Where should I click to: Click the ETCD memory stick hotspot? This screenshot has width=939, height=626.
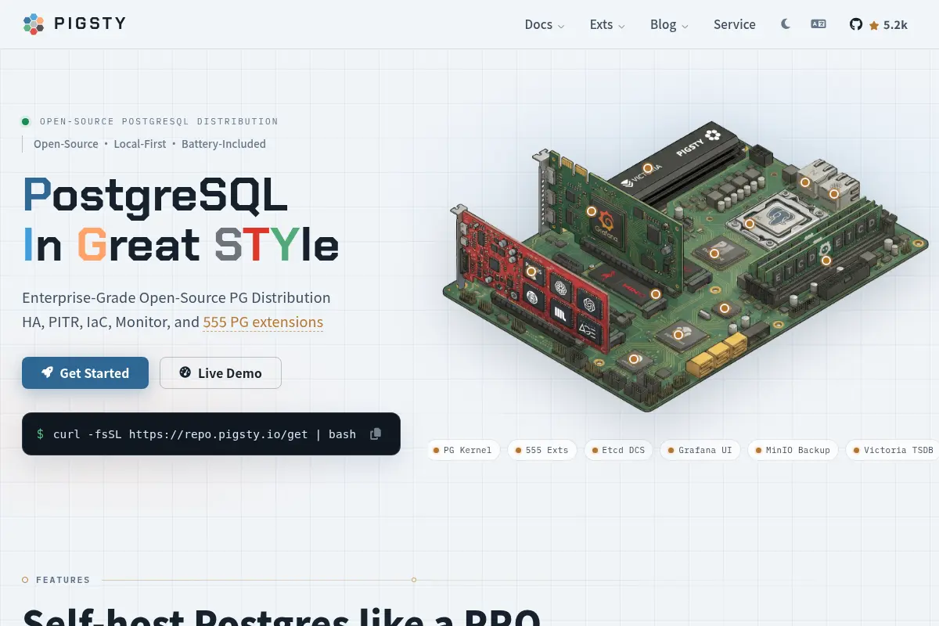pos(825,260)
